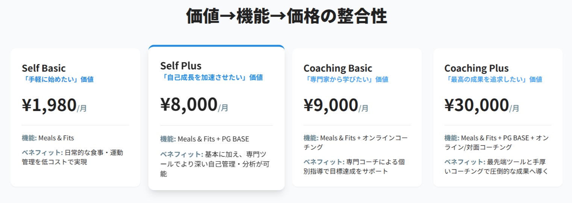
Task: Select the Coaching Basic plan heading
Action: tap(338, 68)
